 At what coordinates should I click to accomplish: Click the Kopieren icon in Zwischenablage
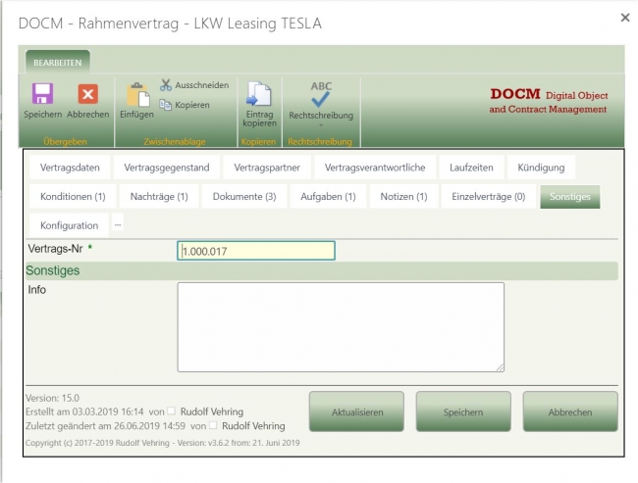(x=165, y=105)
